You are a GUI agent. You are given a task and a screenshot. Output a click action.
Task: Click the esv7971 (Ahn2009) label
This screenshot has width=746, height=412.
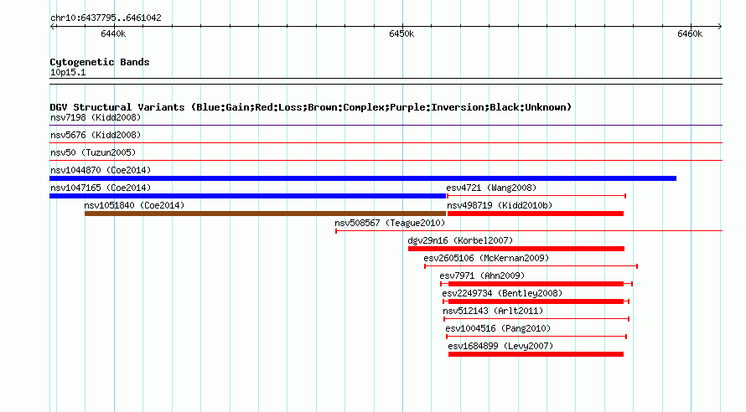click(x=482, y=276)
